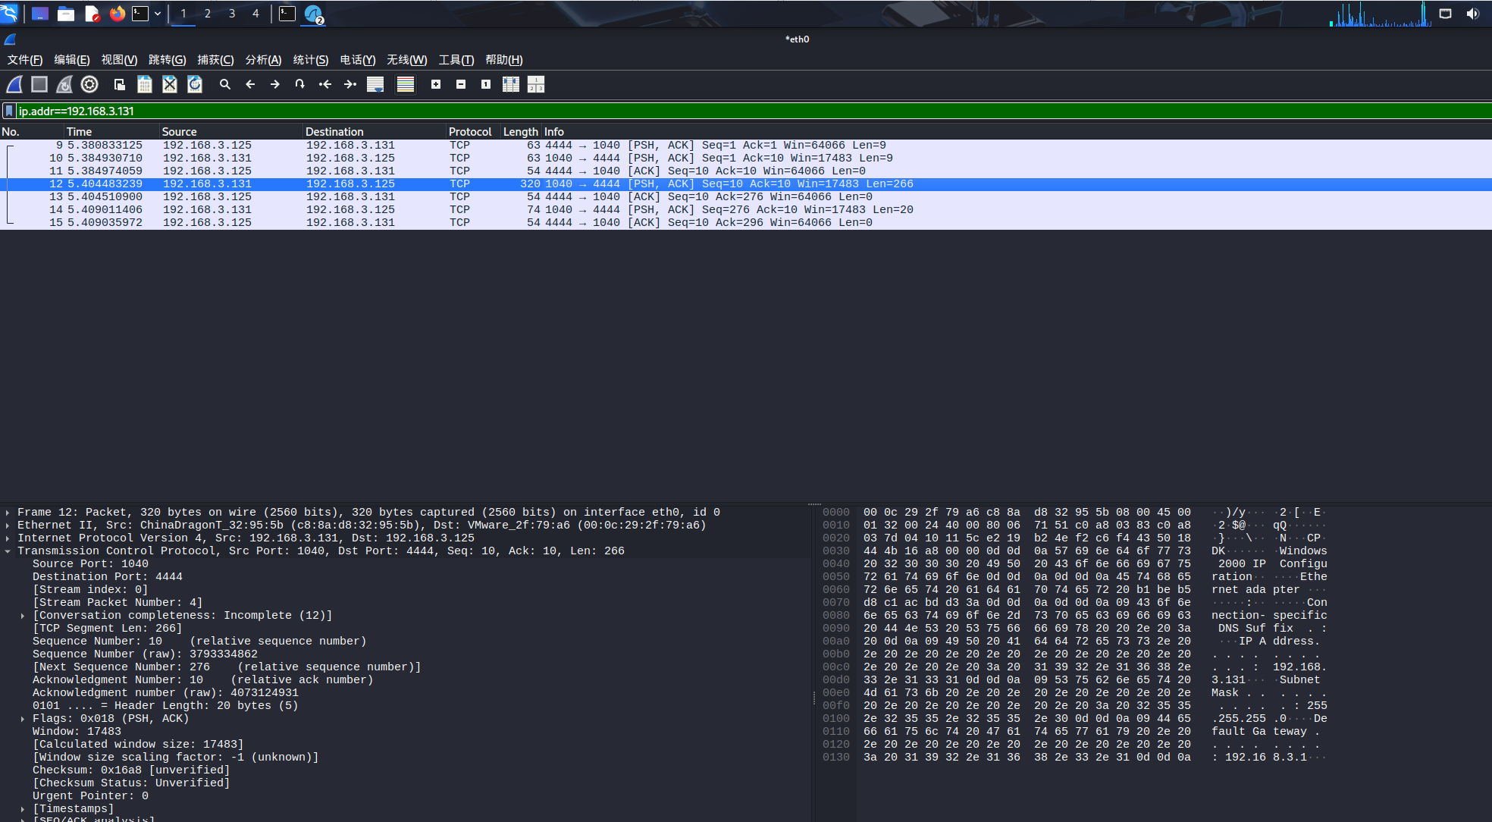Click the start capture shark fin icon
The width and height of the screenshot is (1492, 822).
[x=14, y=85]
